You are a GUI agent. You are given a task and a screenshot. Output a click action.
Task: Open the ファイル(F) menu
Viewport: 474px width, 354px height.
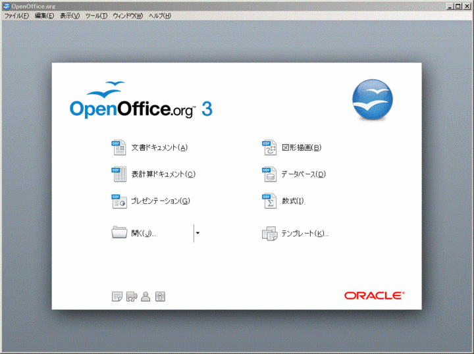pyautogui.click(x=16, y=16)
